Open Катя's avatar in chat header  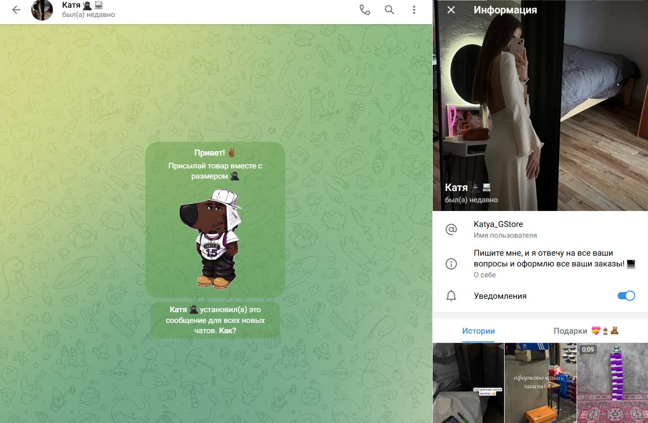click(42, 10)
